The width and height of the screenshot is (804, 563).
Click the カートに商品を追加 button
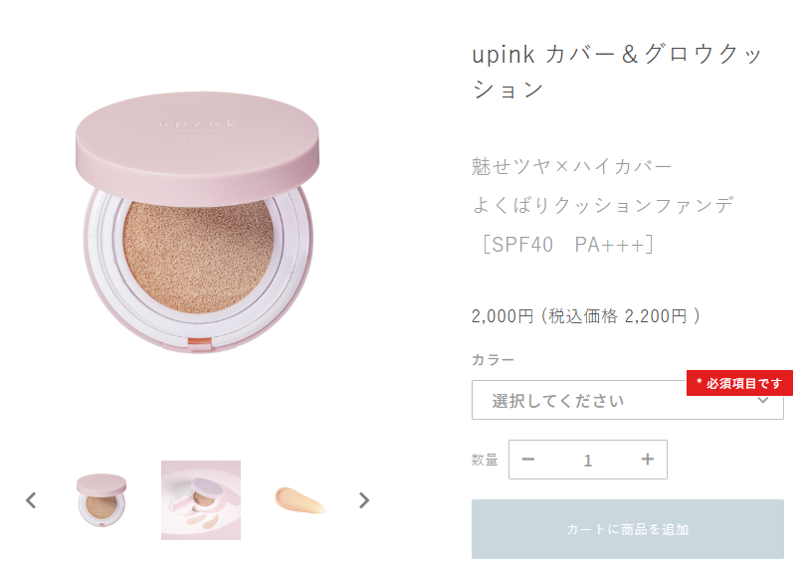pos(628,529)
